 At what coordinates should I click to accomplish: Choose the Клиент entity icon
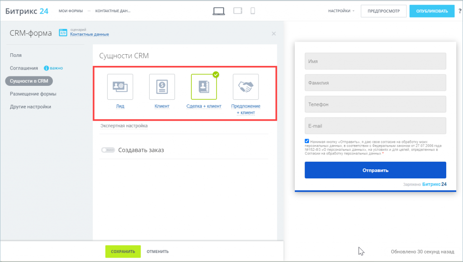(x=162, y=87)
